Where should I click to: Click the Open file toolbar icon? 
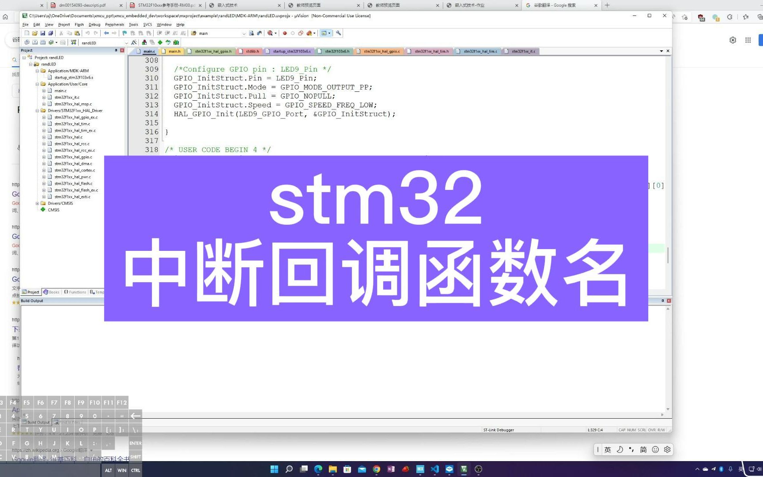click(x=34, y=33)
